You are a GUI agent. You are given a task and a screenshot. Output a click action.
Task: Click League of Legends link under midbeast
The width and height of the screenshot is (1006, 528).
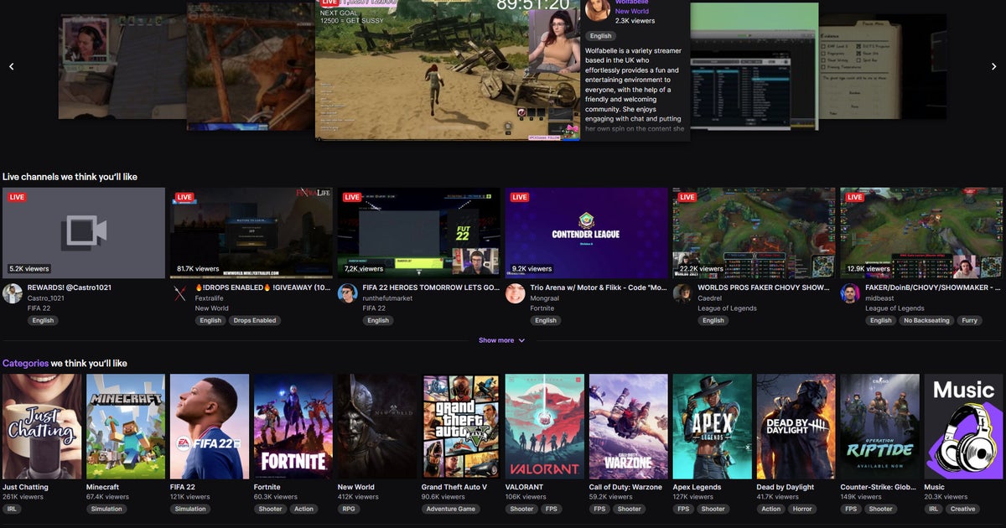(x=895, y=308)
